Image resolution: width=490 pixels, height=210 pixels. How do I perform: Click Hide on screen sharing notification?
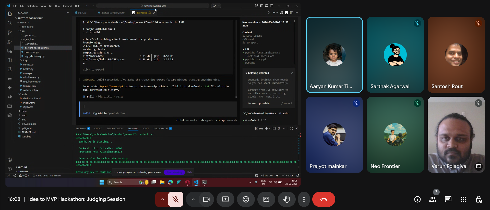click(189, 172)
